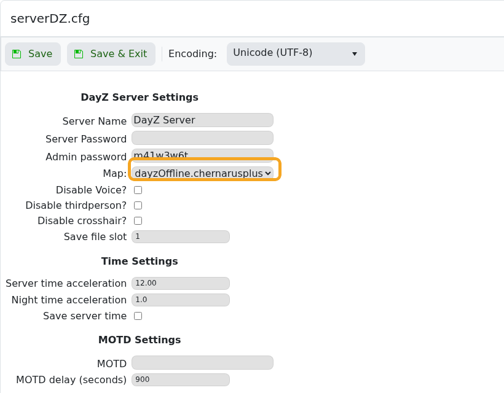
Task: Tick the Save server time checkbox
Action: 138,316
